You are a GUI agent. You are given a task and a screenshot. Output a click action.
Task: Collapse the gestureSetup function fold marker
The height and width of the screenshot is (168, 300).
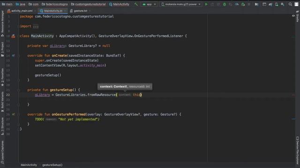tap(19, 90)
